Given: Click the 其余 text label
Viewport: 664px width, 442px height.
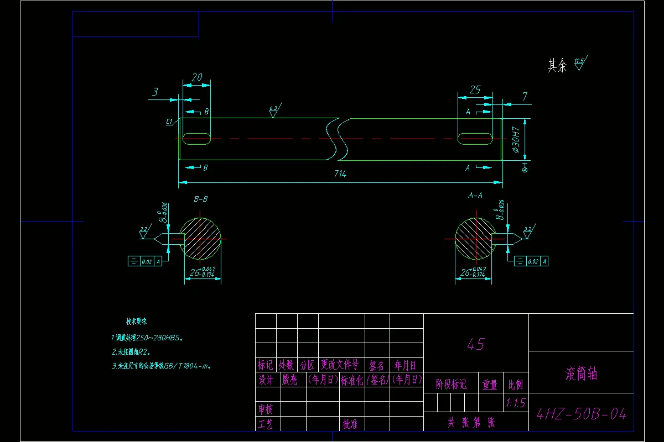Looking at the screenshot, I should click(x=557, y=66).
